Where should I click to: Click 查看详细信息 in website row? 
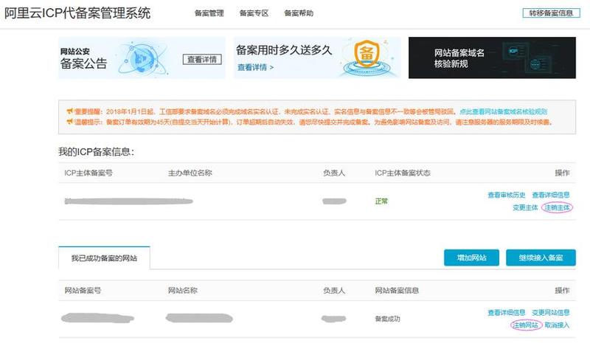tap(507, 313)
